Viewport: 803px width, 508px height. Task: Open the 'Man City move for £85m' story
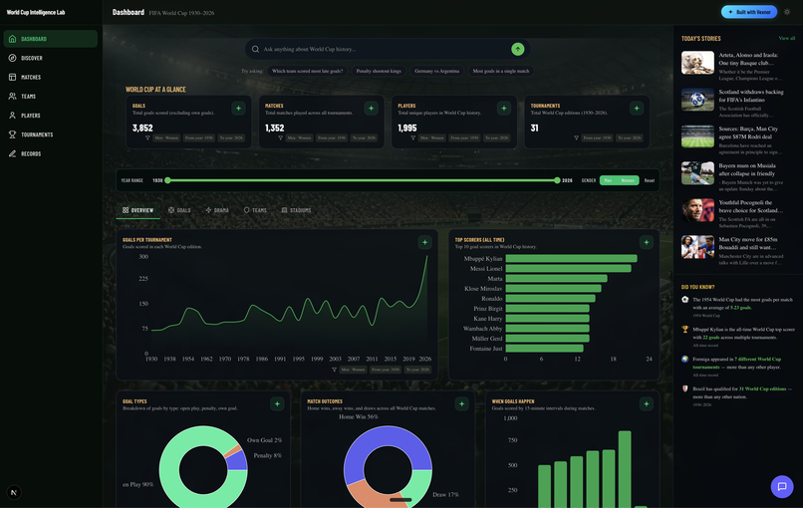pyautogui.click(x=738, y=251)
